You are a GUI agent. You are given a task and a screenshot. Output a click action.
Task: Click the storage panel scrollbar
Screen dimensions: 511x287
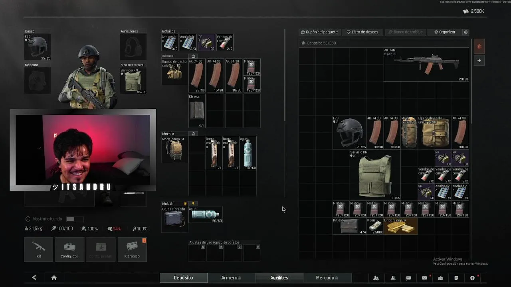click(x=471, y=81)
